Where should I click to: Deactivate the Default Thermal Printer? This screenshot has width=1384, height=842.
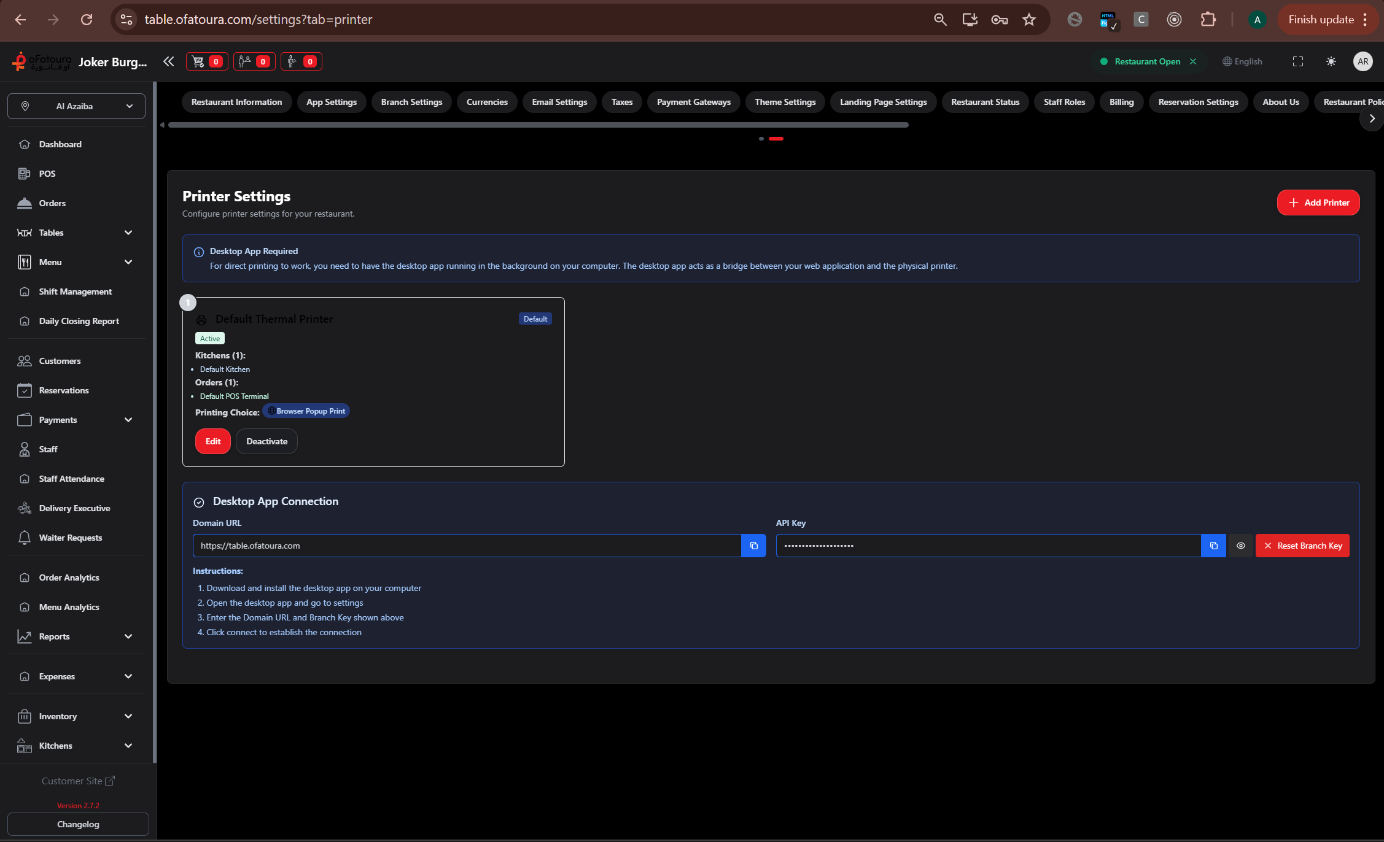coord(266,441)
